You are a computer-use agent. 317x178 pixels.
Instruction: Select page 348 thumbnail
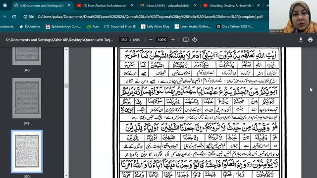pos(27,56)
